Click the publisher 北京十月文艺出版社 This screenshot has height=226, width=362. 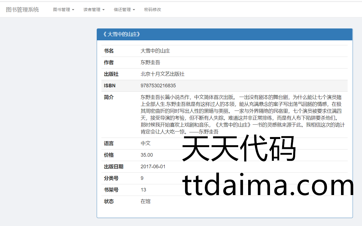click(x=162, y=74)
